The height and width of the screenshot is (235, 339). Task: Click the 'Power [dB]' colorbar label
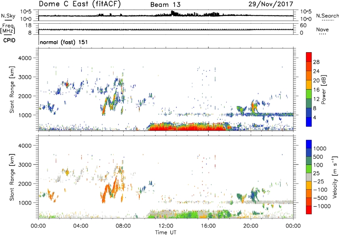pyautogui.click(x=323, y=90)
